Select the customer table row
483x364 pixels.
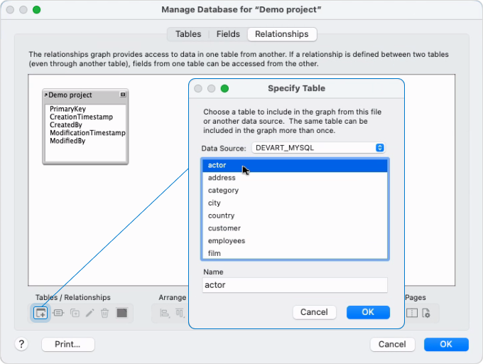295,228
